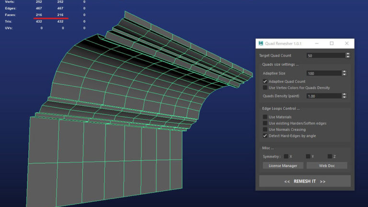Enable Use Vertex Colors for Quads Density
The width and height of the screenshot is (368, 207).
coord(265,88)
